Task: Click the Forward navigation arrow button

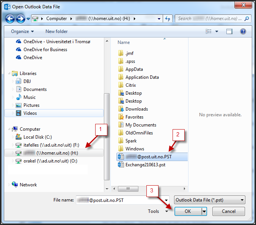Action: [21, 19]
